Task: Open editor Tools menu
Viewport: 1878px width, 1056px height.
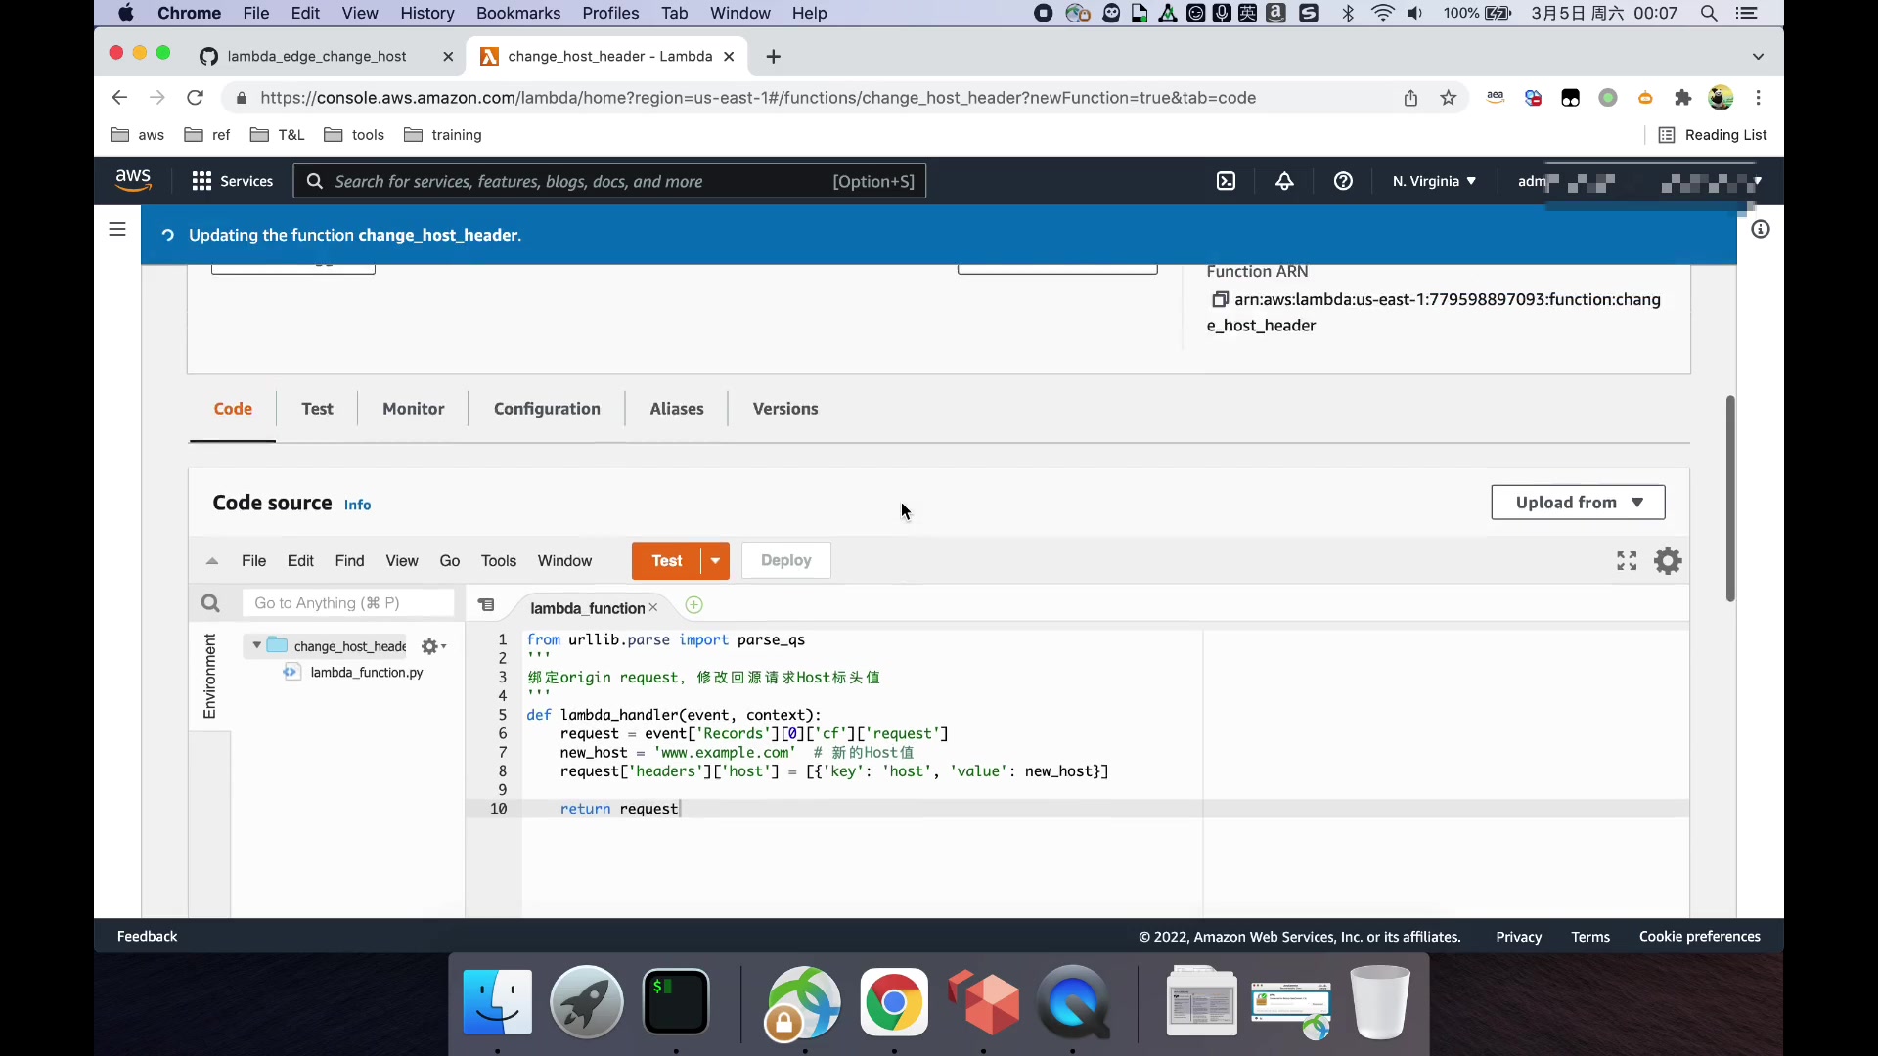Action: (498, 560)
